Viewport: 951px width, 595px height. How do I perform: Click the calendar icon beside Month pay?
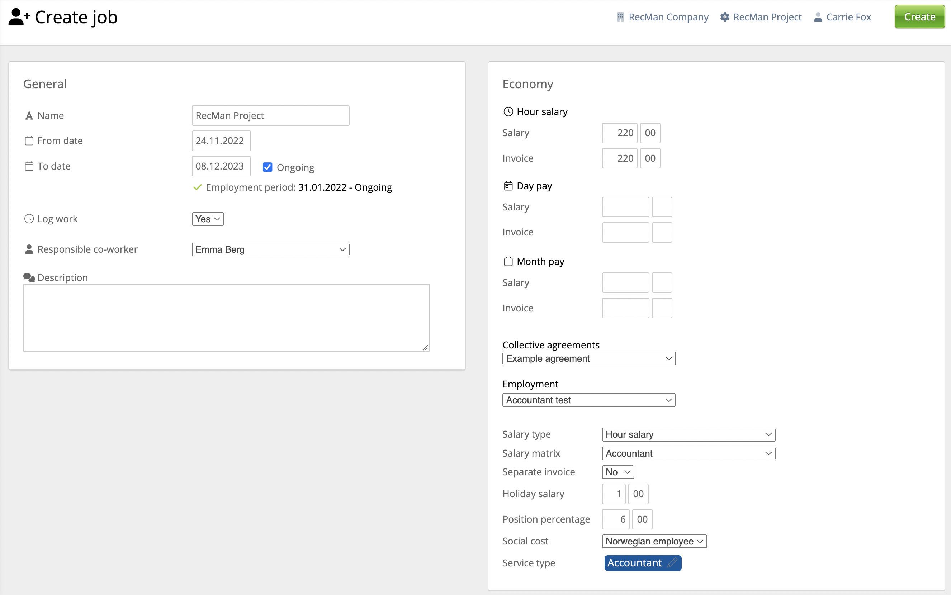tap(508, 261)
